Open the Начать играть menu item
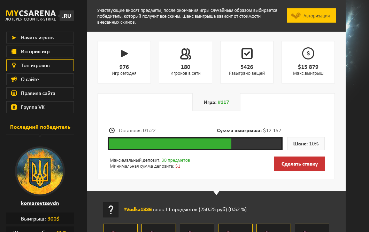369x232 pixels. tap(40, 38)
